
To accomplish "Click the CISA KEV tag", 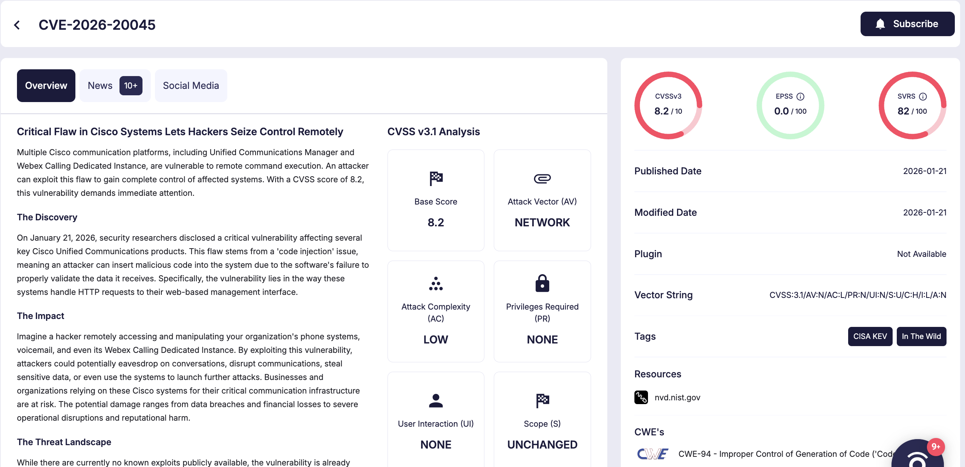I will 870,336.
